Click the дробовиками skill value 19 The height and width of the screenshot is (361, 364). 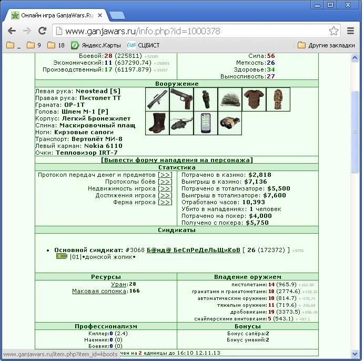pos(271,312)
